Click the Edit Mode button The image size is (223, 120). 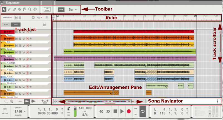point(47,9)
